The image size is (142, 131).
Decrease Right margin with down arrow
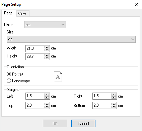point(114,97)
